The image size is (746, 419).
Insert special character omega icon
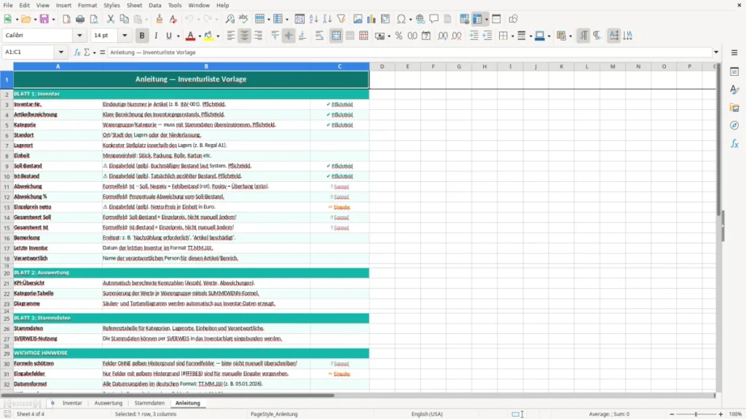401,19
